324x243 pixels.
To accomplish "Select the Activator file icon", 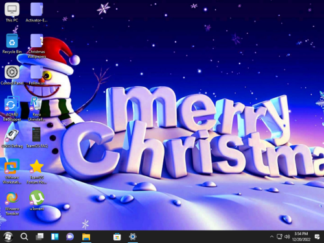I will pos(36,12).
